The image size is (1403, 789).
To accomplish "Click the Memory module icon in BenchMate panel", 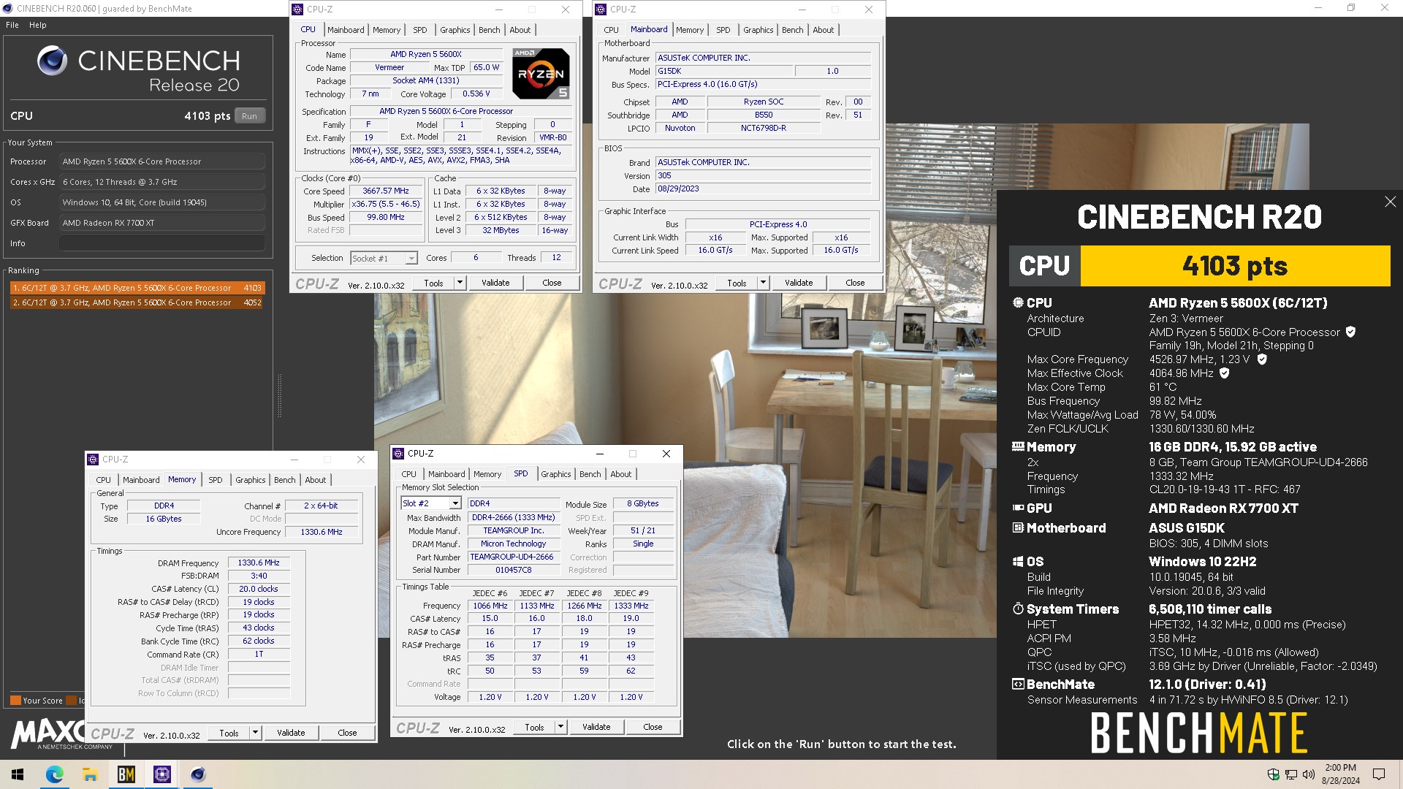I will click(x=1018, y=446).
